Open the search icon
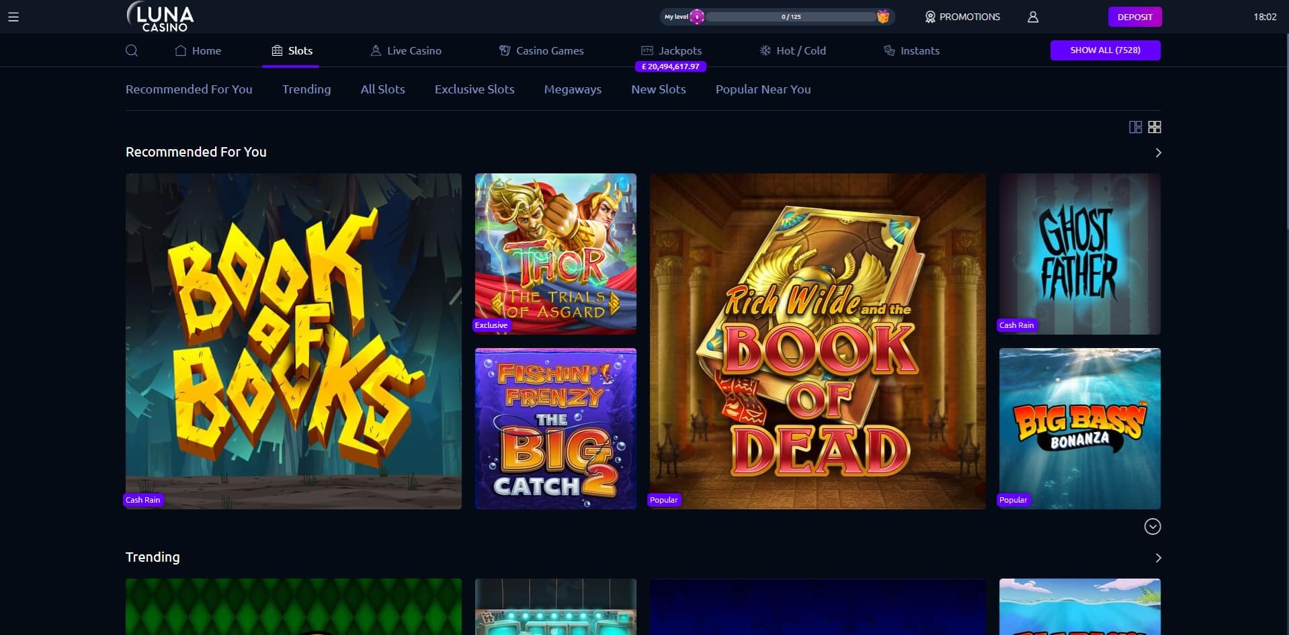The width and height of the screenshot is (1289, 635). [132, 50]
